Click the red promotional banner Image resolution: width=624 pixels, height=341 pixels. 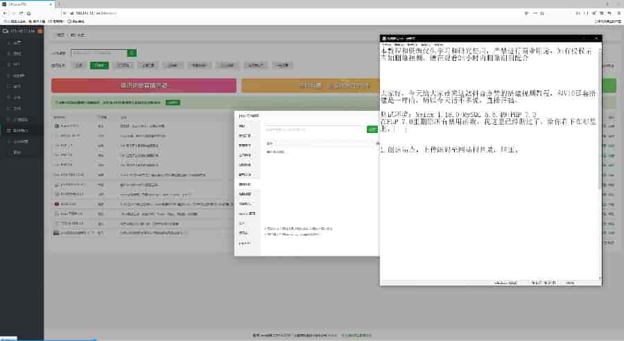[144, 86]
